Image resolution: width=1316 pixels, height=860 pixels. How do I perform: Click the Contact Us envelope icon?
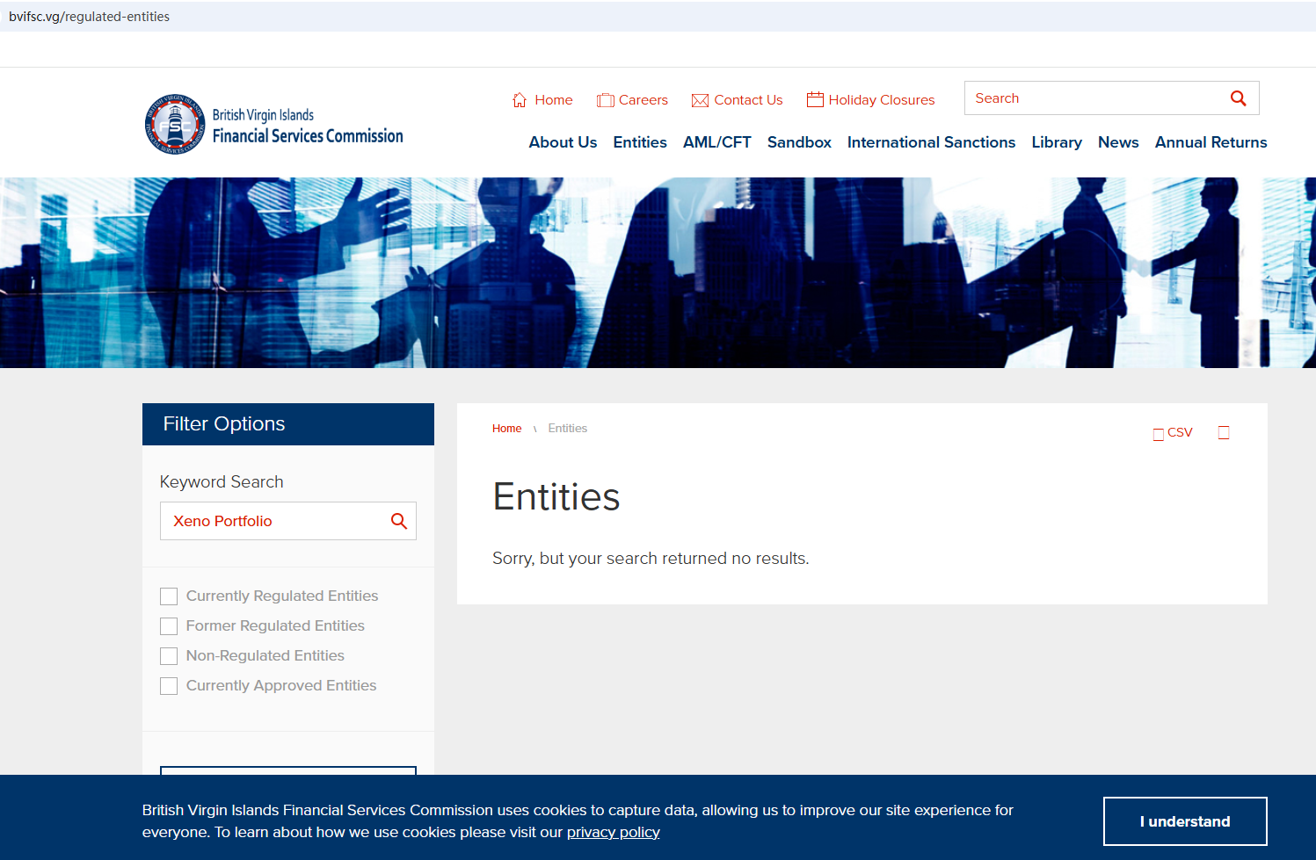coord(700,100)
